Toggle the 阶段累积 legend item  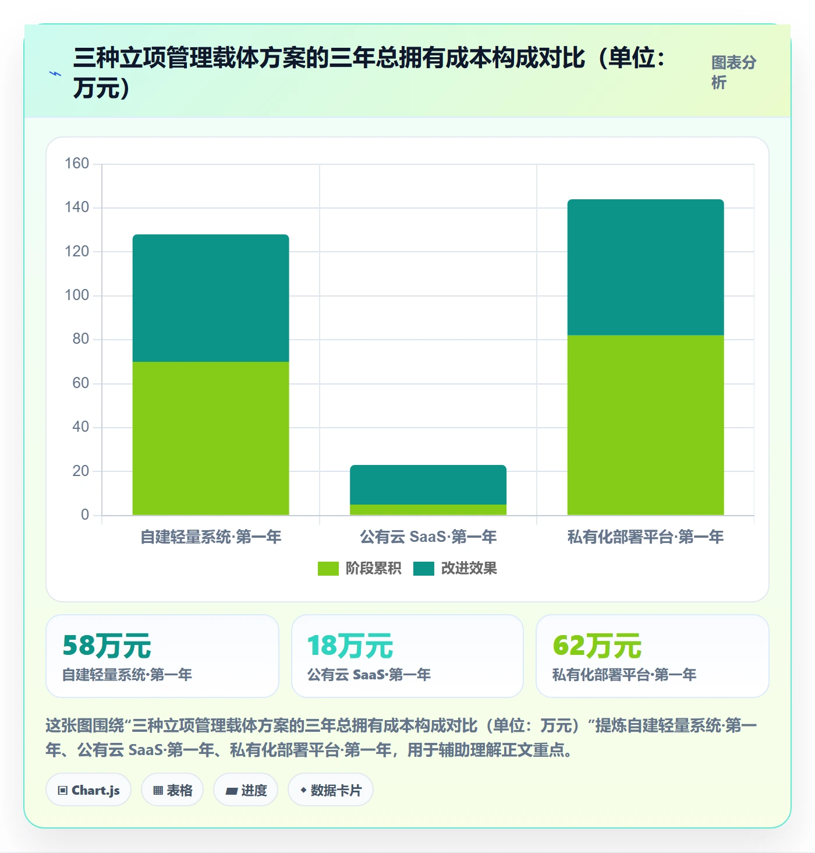(359, 568)
